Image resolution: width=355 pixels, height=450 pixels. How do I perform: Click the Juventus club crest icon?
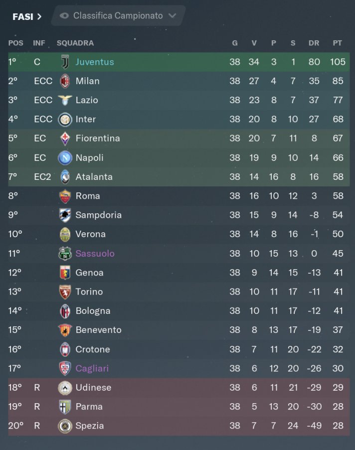pos(65,62)
